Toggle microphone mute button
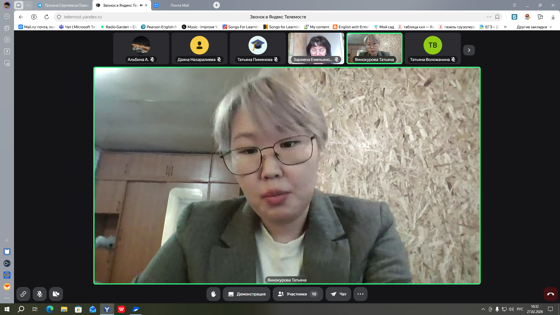560x315 pixels. (x=40, y=294)
